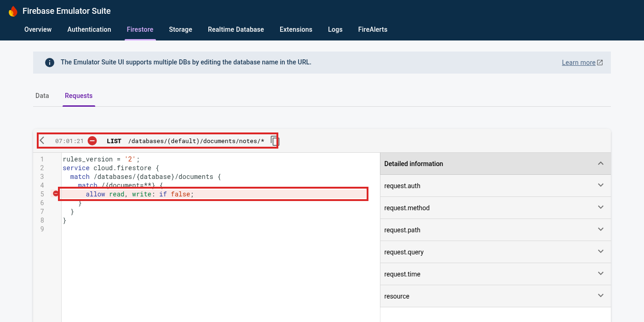The height and width of the screenshot is (322, 644).
Task: Click the request path /databases/(default)/documents/notes/*
Action: (x=196, y=141)
